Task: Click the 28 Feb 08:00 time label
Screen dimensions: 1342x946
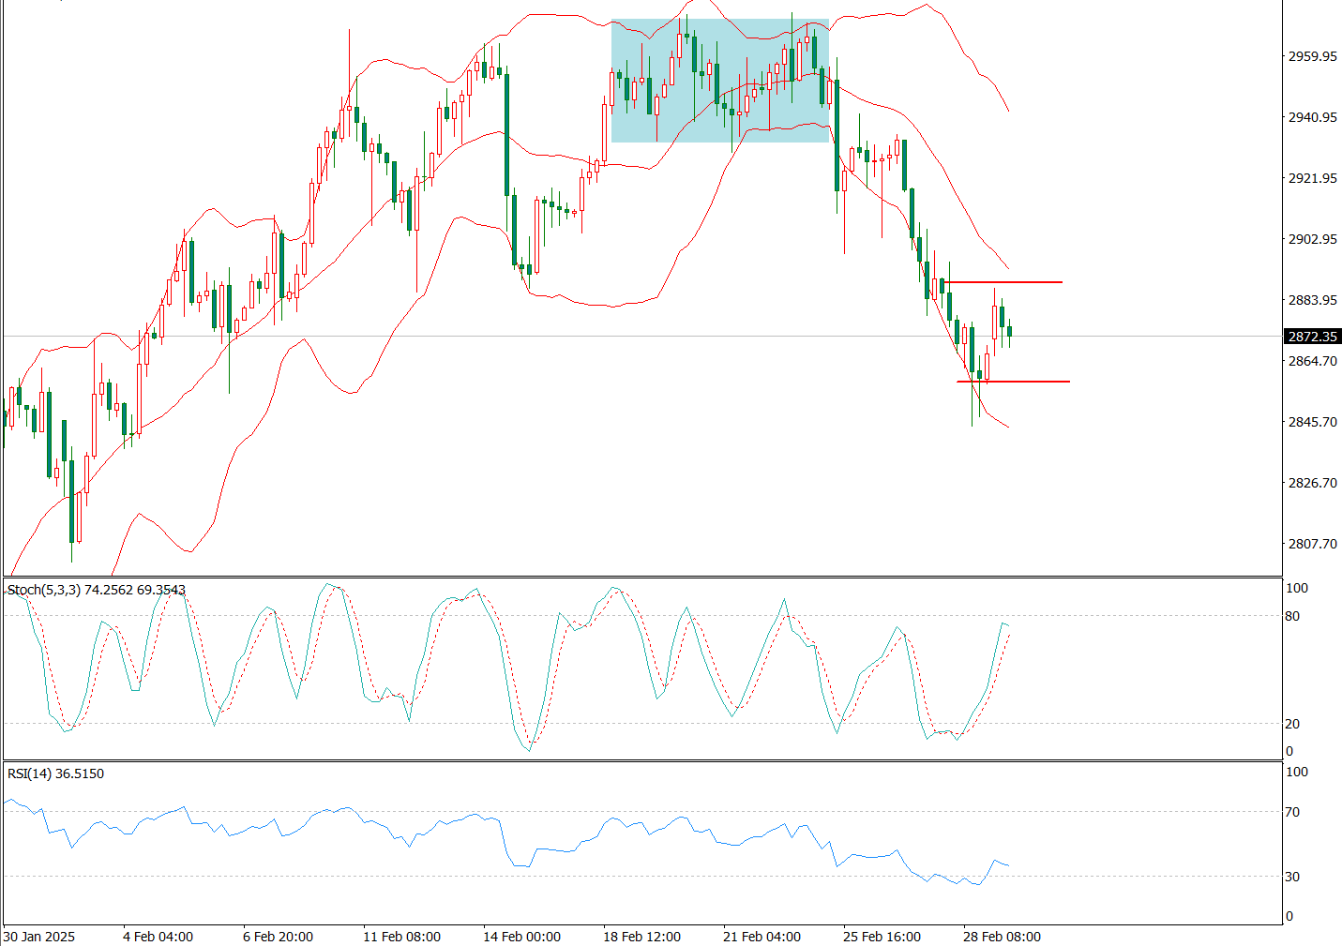Action: tap(1002, 936)
